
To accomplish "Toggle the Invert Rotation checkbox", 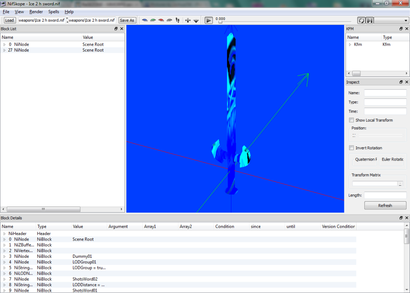I will [351, 148].
